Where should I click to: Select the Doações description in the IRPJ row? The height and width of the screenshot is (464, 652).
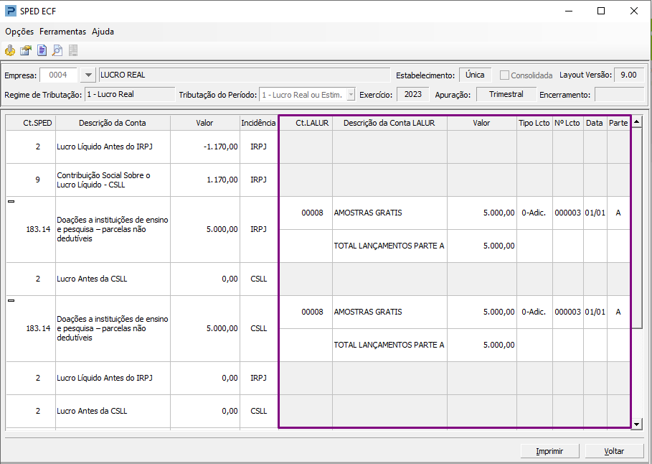[113, 229]
